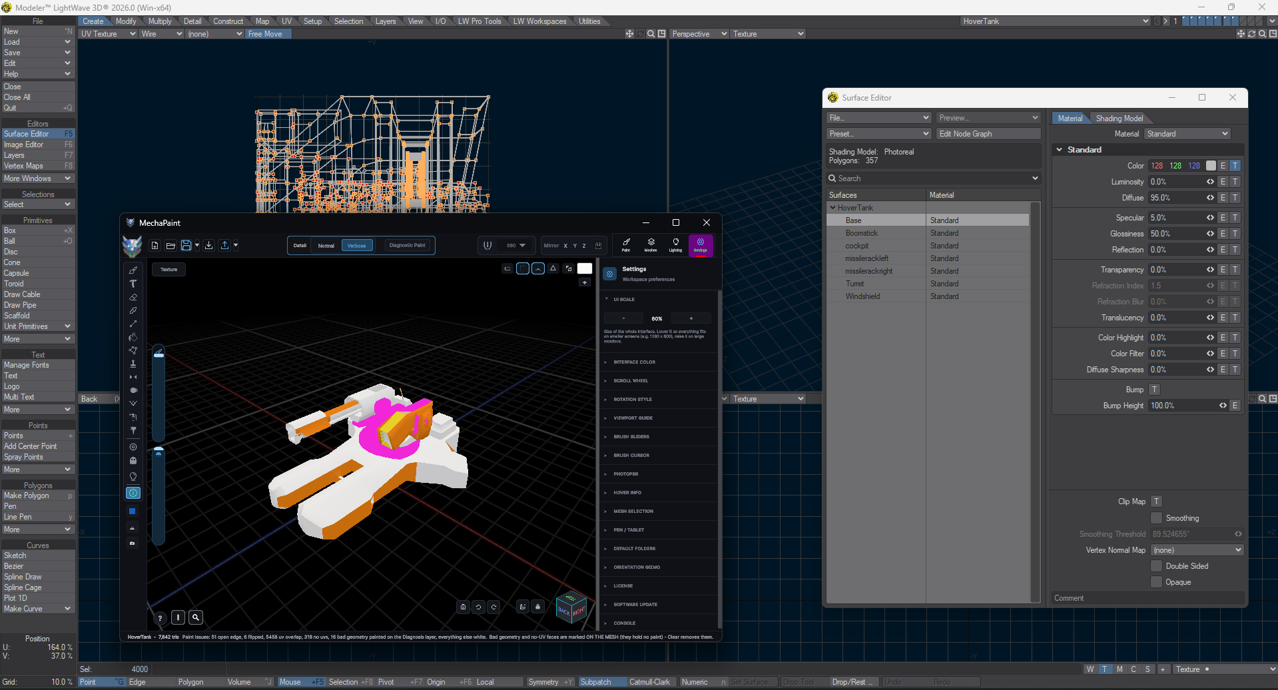Open the Lighting panel in MechaPaint
This screenshot has width=1278, height=690.
(x=675, y=245)
